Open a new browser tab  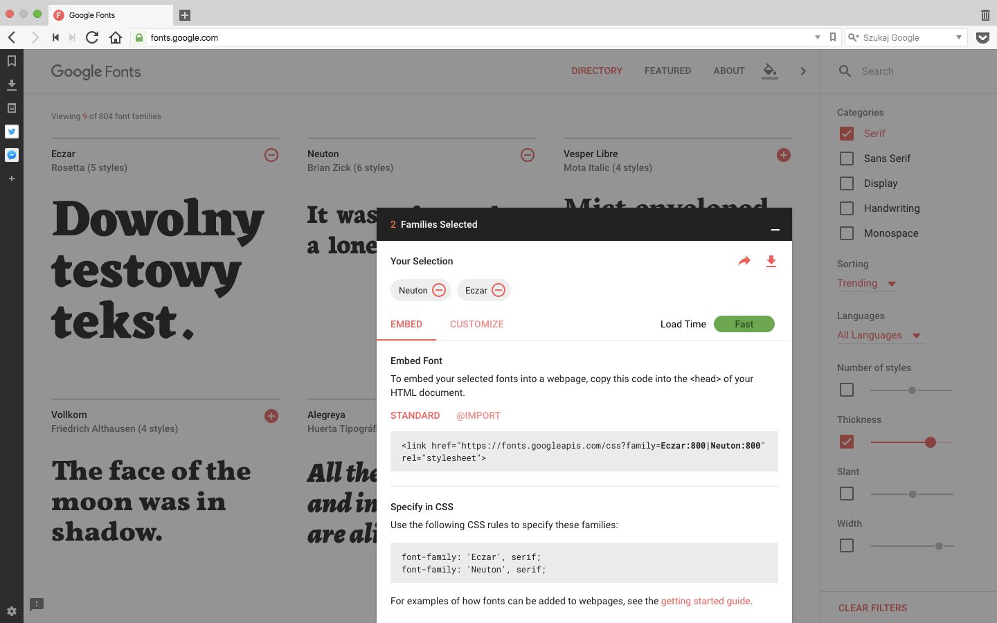click(185, 15)
